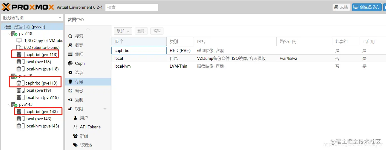Select VM 100 (Copy-of-VM-ubu) monitor icon
The image size is (386, 150).
pyautogui.click(x=19, y=40)
